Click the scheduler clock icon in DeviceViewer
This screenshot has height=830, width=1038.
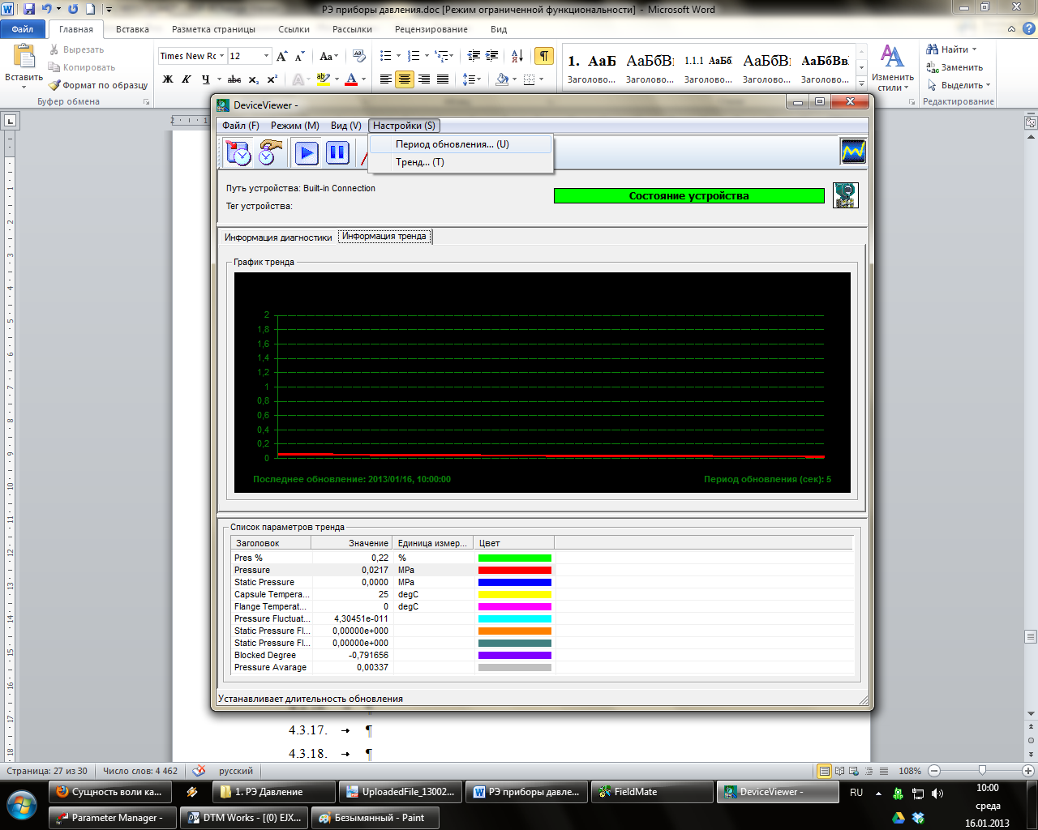(238, 152)
